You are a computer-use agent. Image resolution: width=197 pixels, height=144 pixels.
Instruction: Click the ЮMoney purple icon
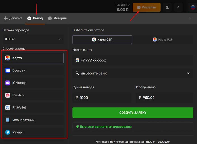click(8, 83)
